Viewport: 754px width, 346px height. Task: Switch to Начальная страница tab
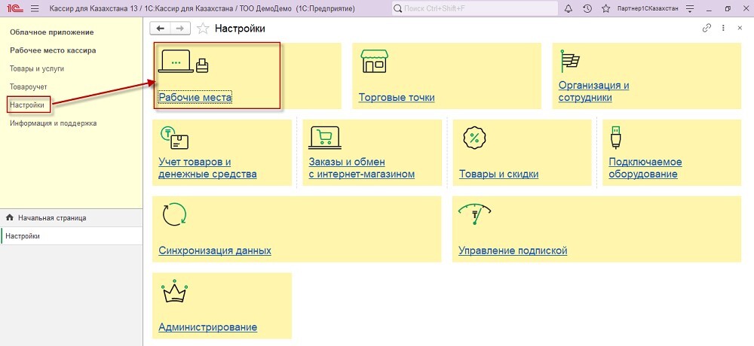(71, 218)
